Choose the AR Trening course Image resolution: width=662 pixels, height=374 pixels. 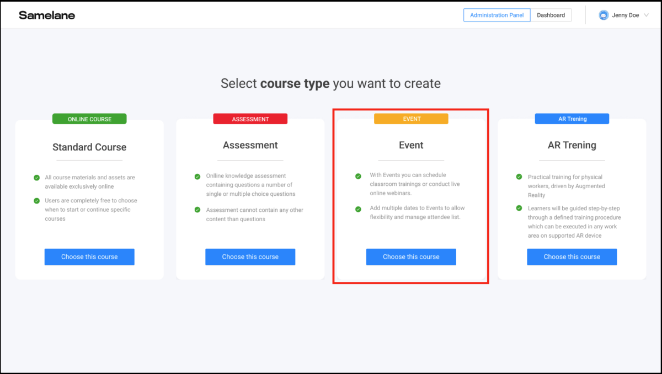click(x=572, y=257)
